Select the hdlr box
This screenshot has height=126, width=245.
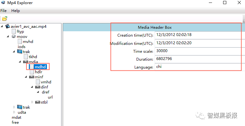click(x=38, y=72)
